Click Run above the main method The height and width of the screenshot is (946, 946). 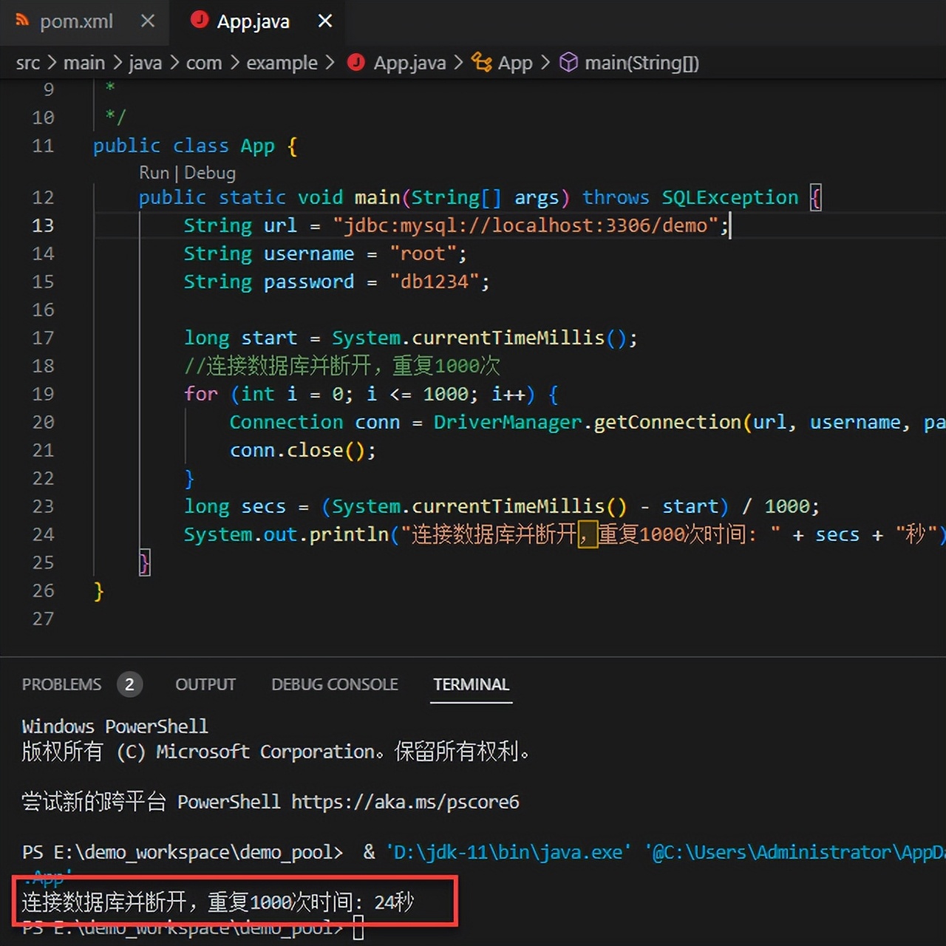pos(154,172)
